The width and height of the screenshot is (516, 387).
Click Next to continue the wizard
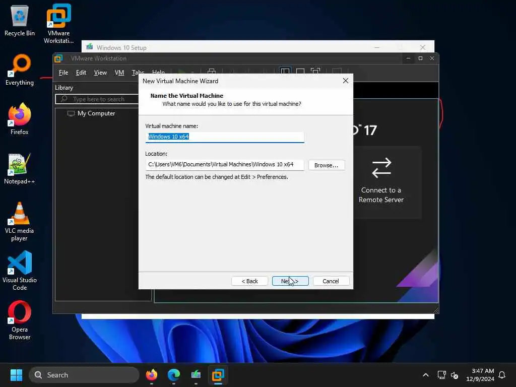(290, 281)
